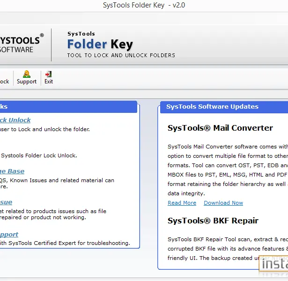Screen dimensions: 288x281
Task: Open the Lock Unlock link
Action: tap(15, 120)
